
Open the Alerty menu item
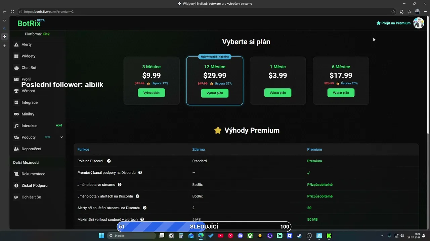click(x=27, y=45)
